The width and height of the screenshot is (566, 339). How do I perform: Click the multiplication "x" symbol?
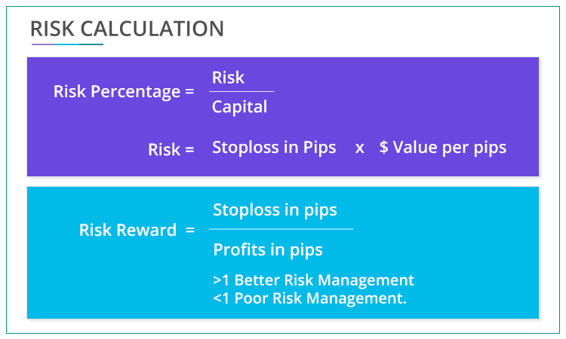pos(360,148)
